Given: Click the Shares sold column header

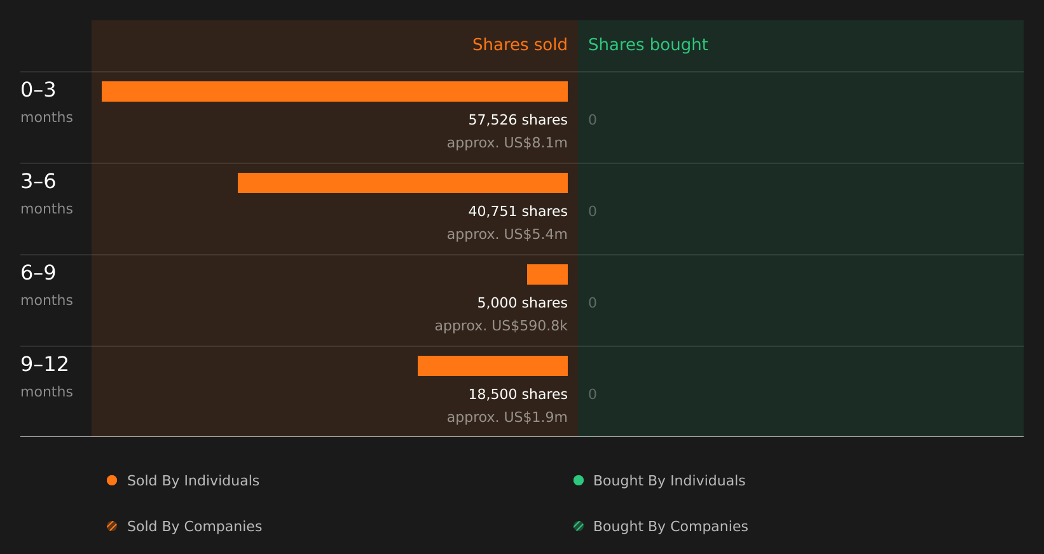Looking at the screenshot, I should (x=520, y=44).
